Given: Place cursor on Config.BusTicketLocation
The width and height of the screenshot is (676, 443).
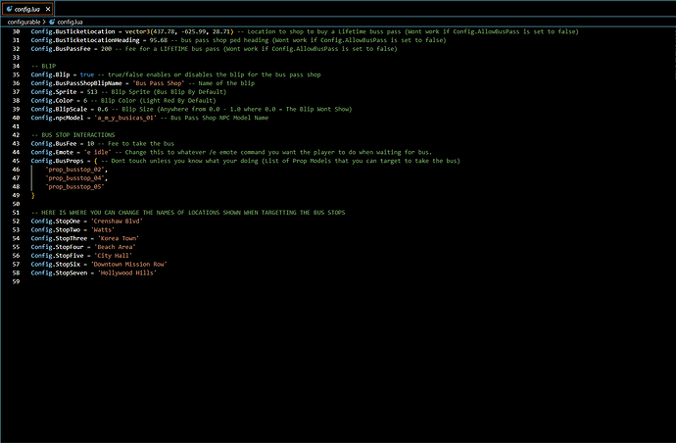Looking at the screenshot, I should (x=72, y=31).
